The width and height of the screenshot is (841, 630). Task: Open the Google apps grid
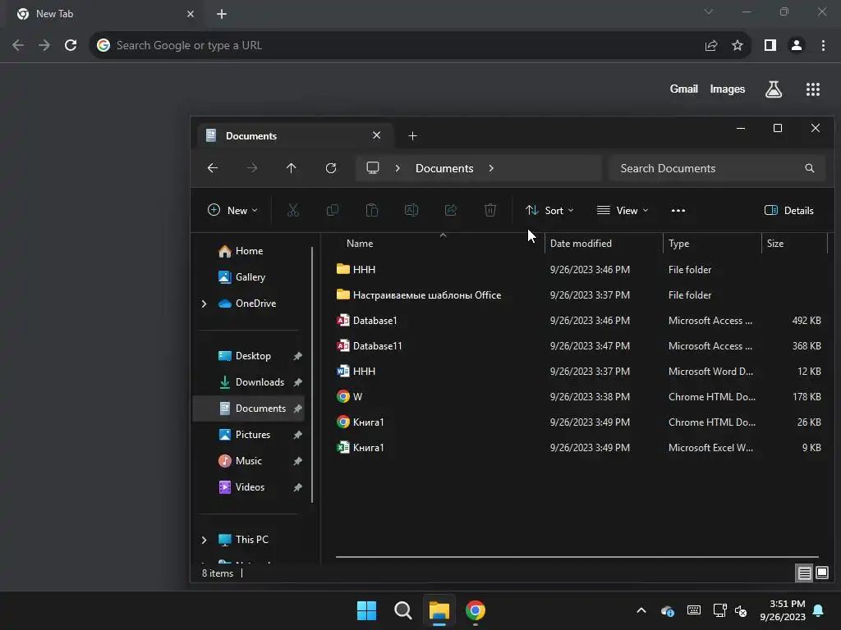pyautogui.click(x=812, y=89)
